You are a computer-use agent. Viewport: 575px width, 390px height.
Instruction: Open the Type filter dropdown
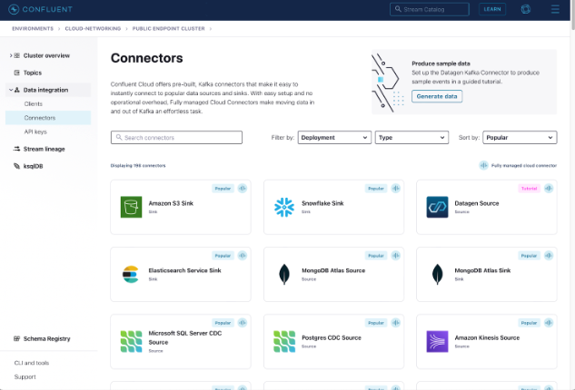(411, 137)
